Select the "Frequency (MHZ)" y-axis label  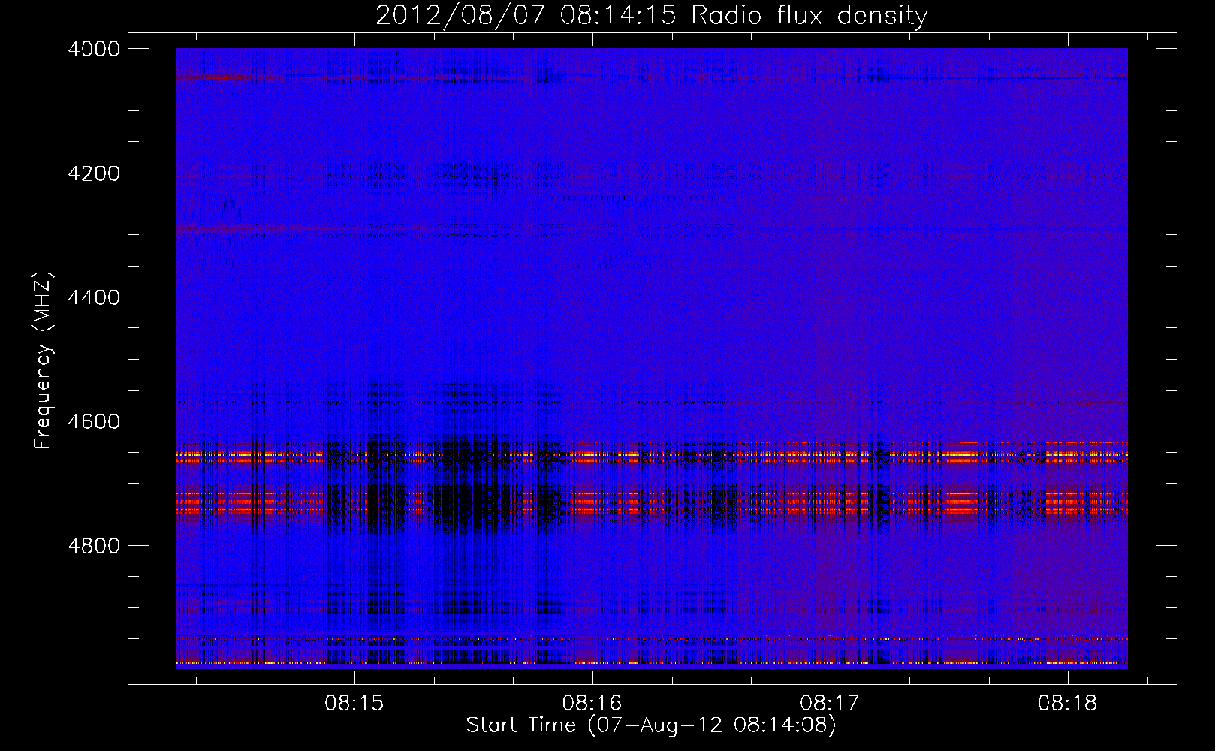(x=43, y=360)
